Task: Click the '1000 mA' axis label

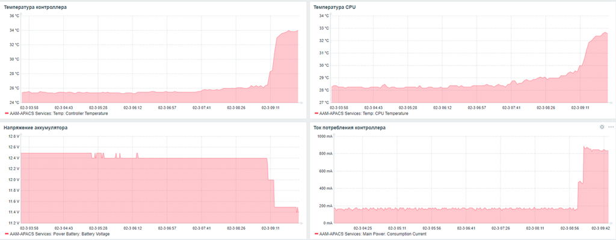Action: tap(325, 137)
